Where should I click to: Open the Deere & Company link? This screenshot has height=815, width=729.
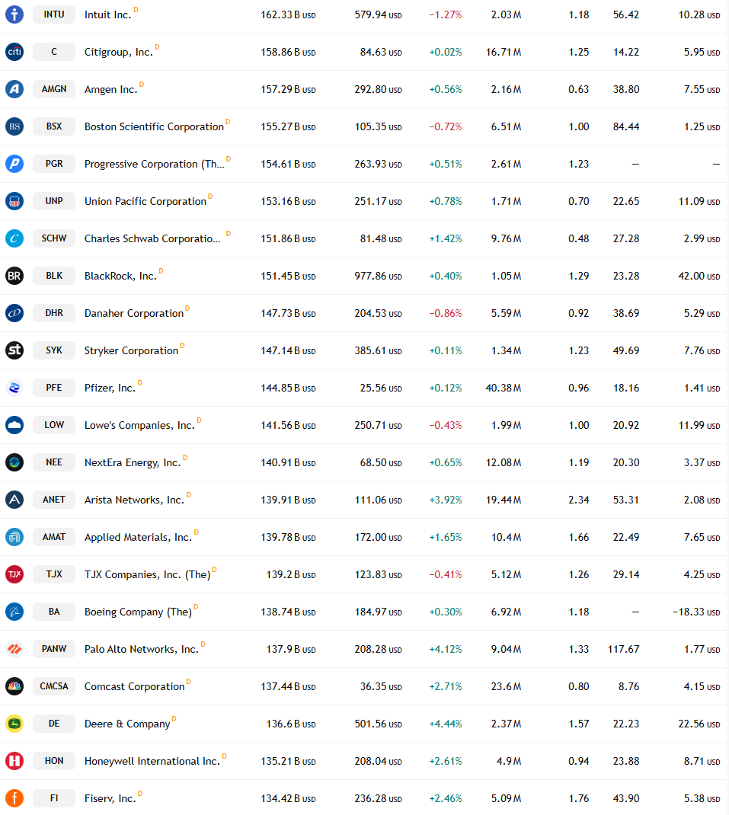(x=127, y=724)
